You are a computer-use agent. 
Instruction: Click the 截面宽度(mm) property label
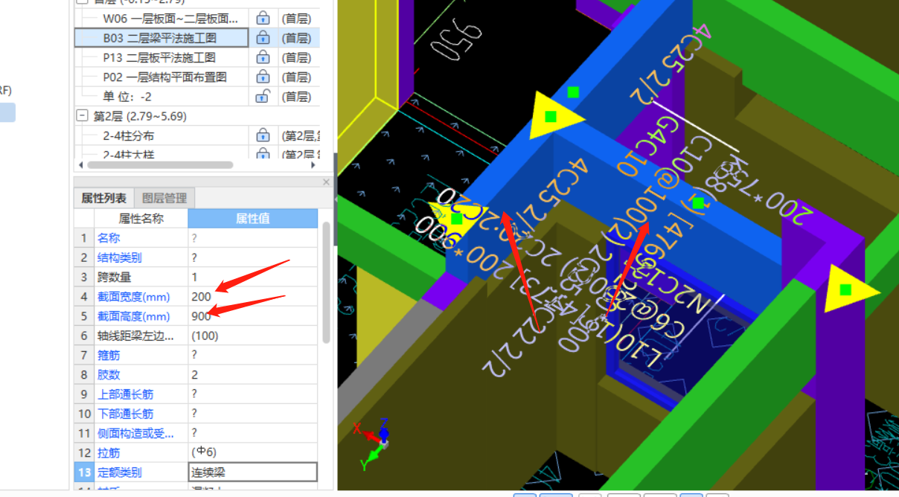click(134, 296)
